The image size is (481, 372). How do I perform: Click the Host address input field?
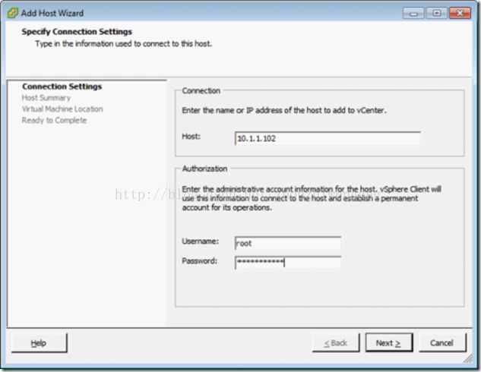point(328,138)
